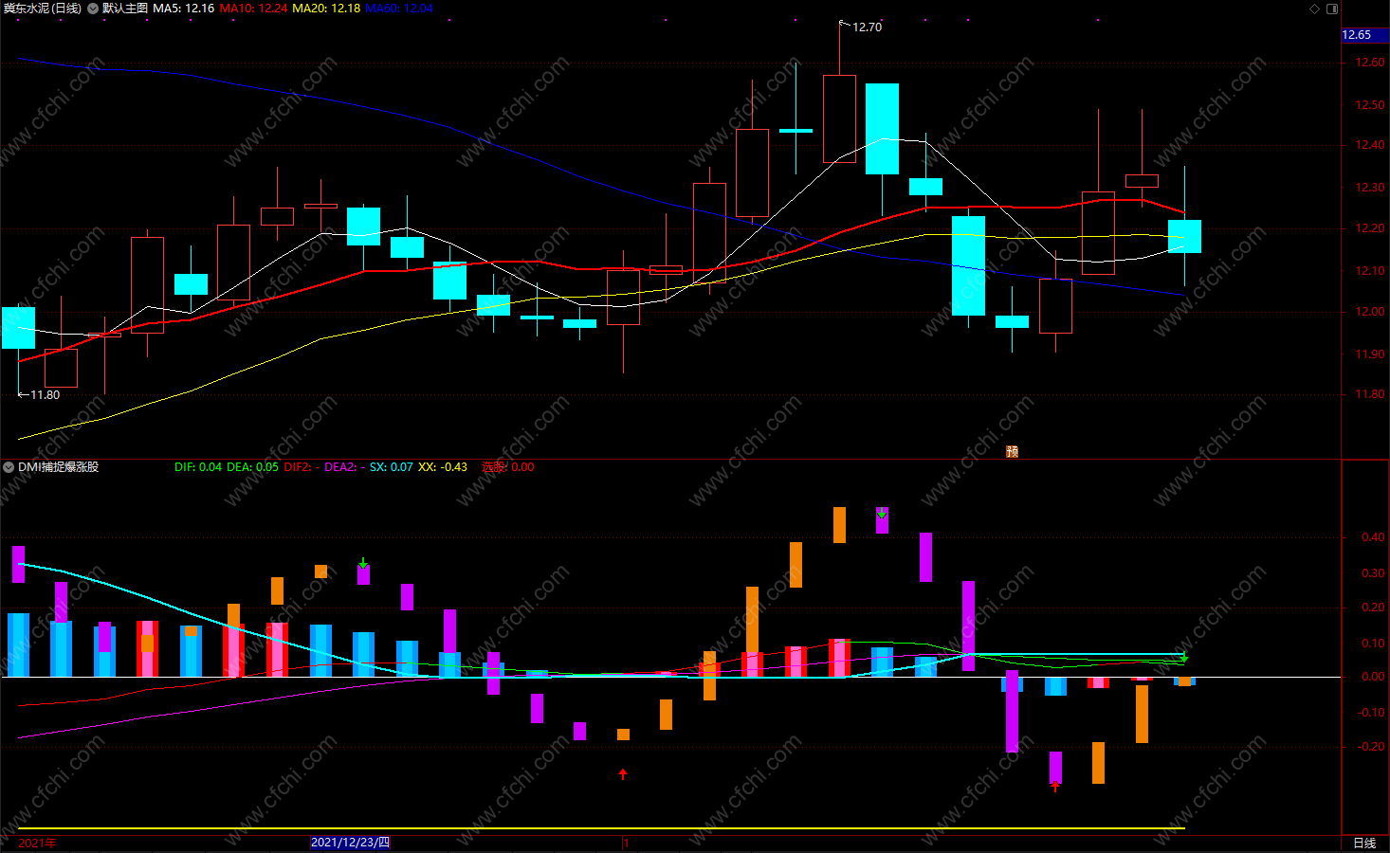1390x853 pixels.
Task: Click the 2021/12/23/四 date marker
Action: click(351, 843)
